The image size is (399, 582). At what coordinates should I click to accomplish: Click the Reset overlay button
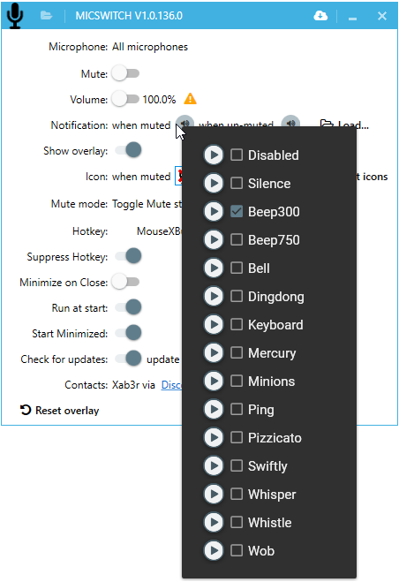click(x=60, y=410)
